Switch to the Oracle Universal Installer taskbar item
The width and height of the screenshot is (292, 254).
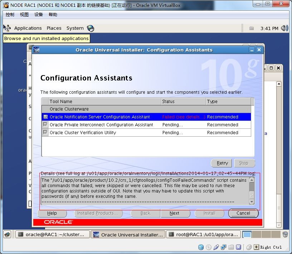tap(128, 234)
